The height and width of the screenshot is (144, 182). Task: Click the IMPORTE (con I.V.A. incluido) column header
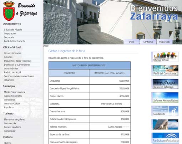click(x=110, y=73)
